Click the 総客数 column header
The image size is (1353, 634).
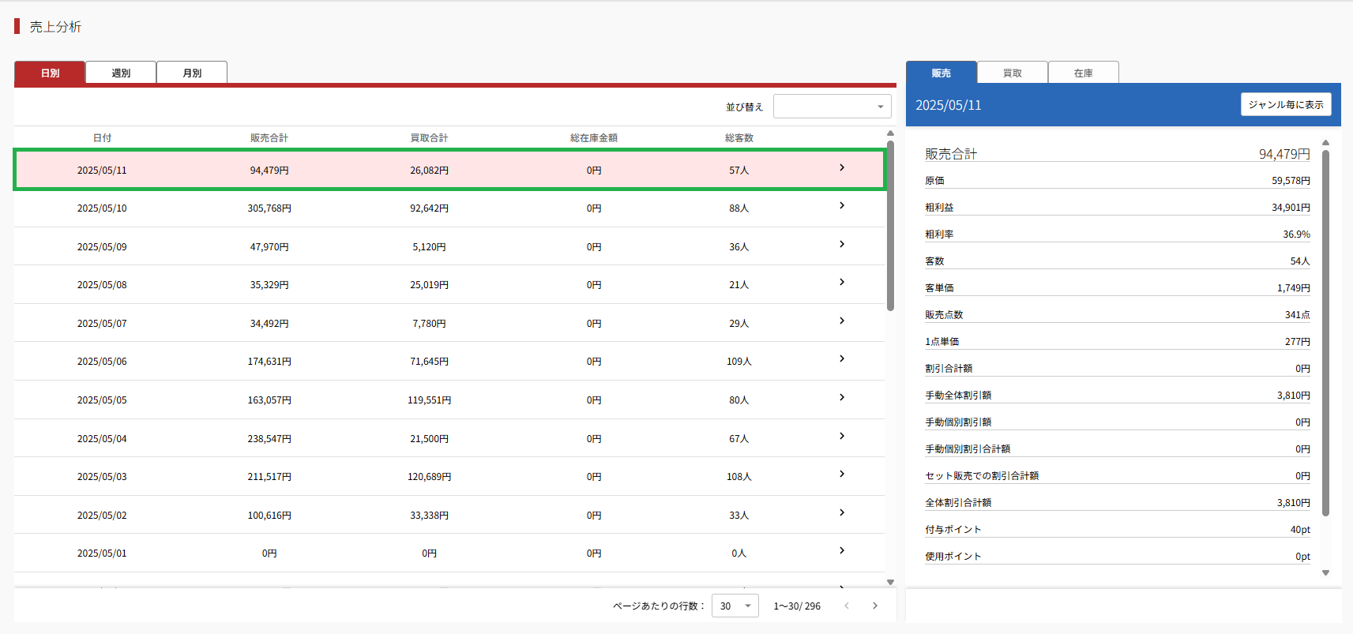tap(739, 137)
